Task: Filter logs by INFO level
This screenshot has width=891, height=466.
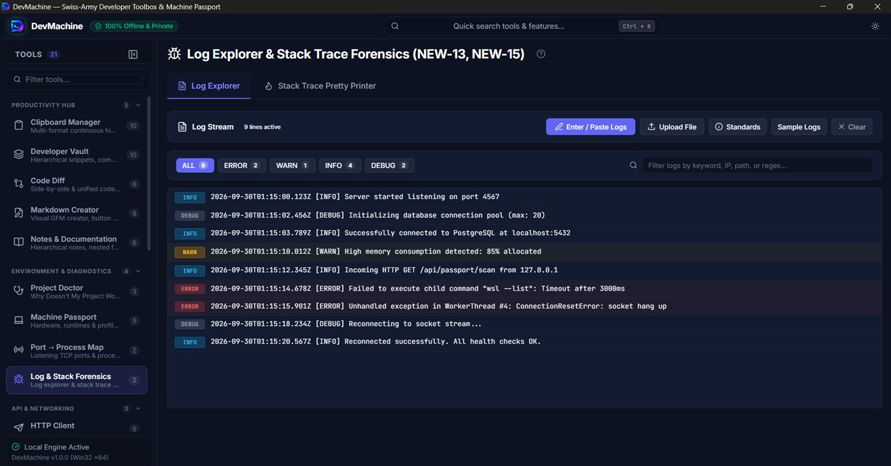Action: click(x=339, y=165)
